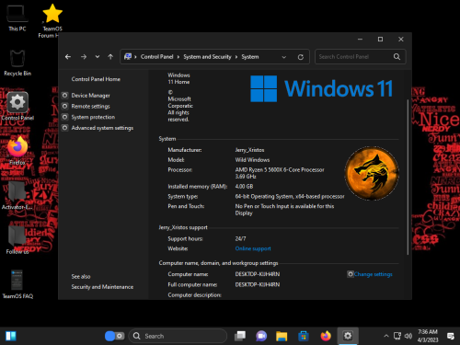Image resolution: width=460 pixels, height=345 pixels.
Task: Click shield icon beside Advanced system settings
Action: point(64,128)
